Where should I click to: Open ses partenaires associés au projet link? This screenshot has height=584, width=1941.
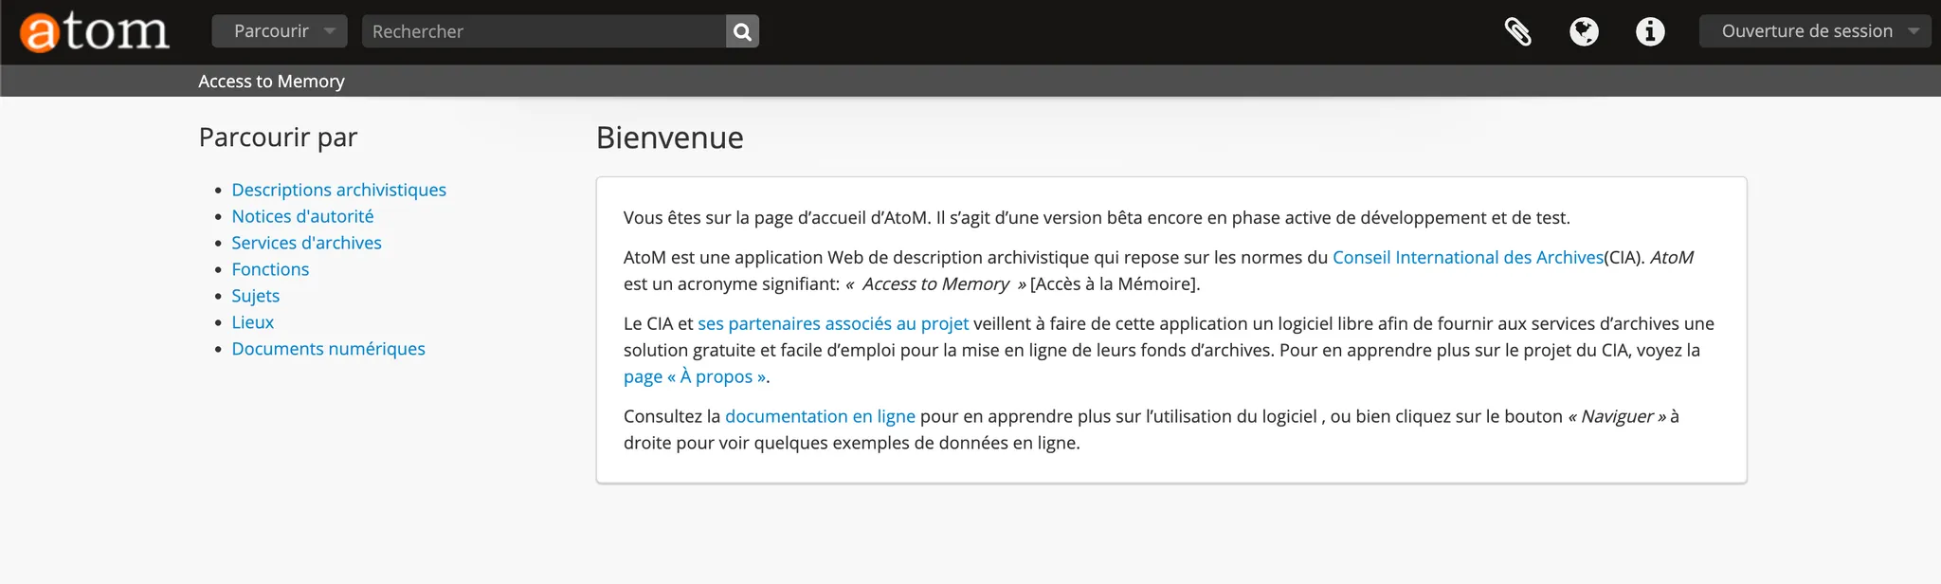(832, 323)
